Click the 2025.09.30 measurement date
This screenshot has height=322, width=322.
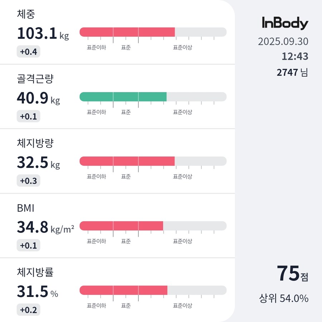[x=283, y=42]
